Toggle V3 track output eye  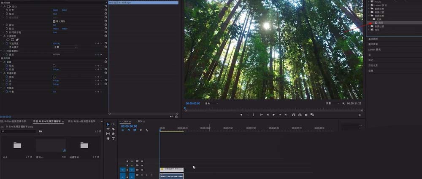(142, 161)
